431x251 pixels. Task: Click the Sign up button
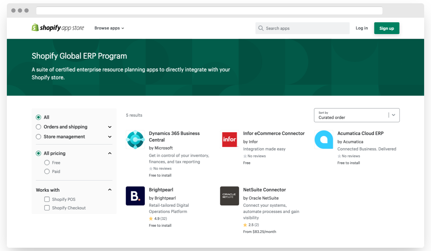tap(387, 28)
